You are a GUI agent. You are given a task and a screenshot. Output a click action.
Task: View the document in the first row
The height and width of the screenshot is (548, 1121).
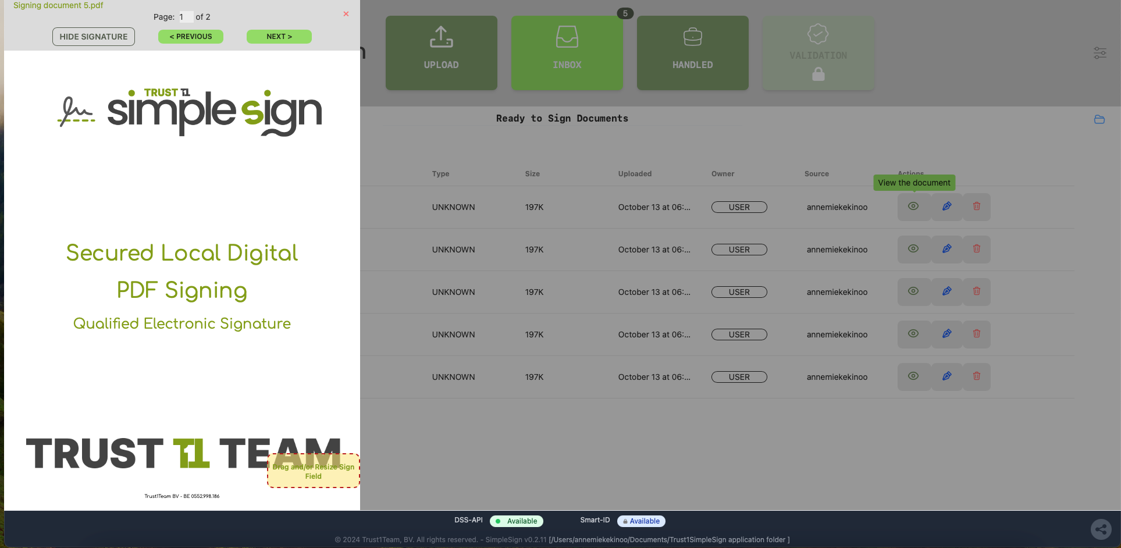click(913, 207)
